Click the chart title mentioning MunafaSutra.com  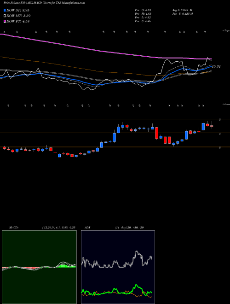pyautogui.click(x=44, y=3)
